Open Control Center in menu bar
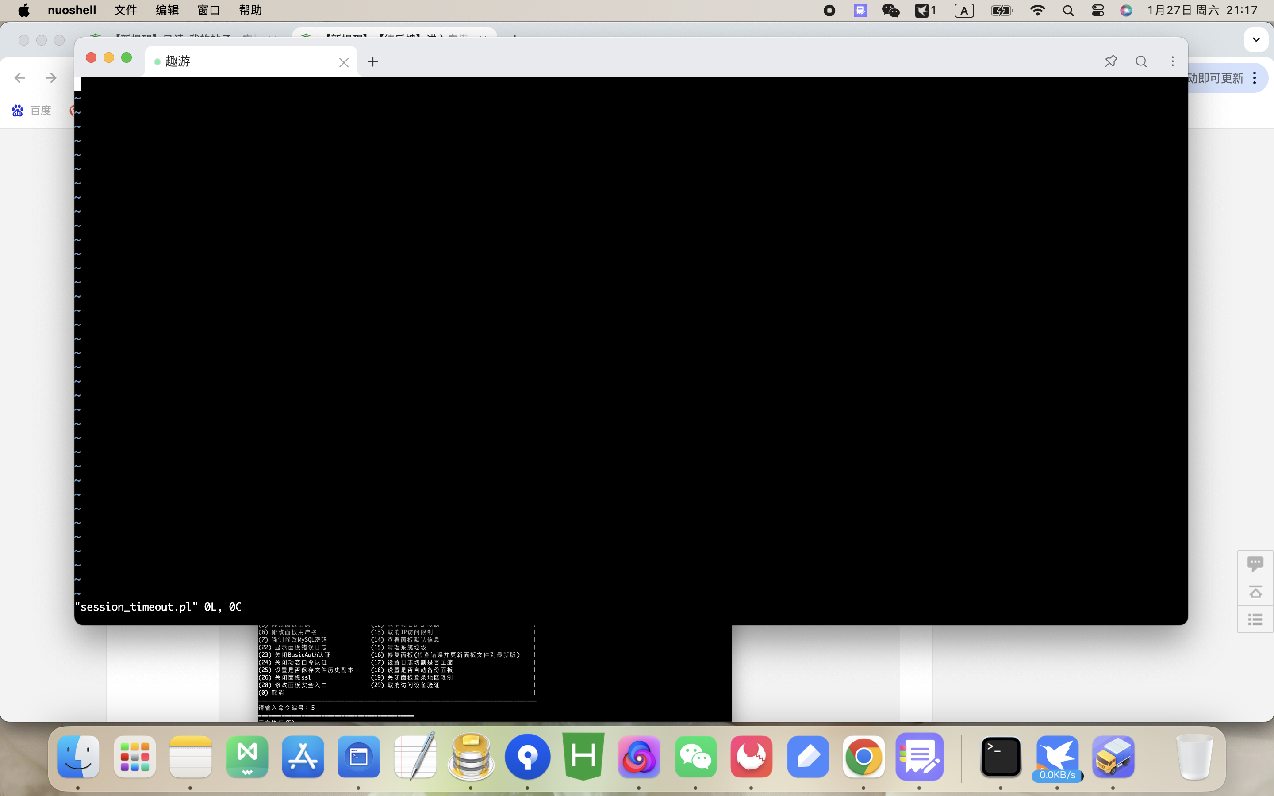This screenshot has width=1274, height=796. pos(1097,11)
